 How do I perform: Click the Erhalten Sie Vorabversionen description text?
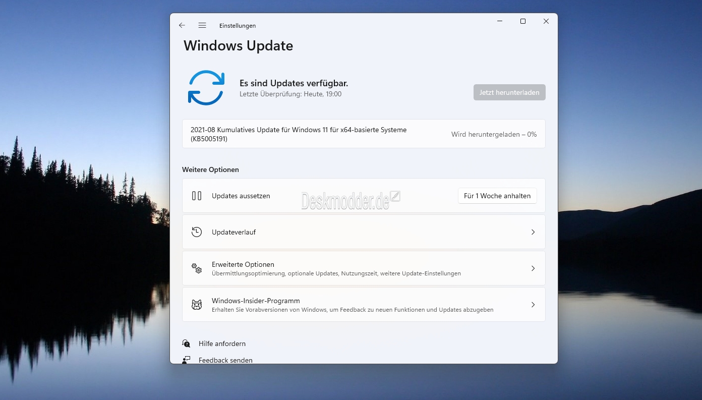click(353, 310)
